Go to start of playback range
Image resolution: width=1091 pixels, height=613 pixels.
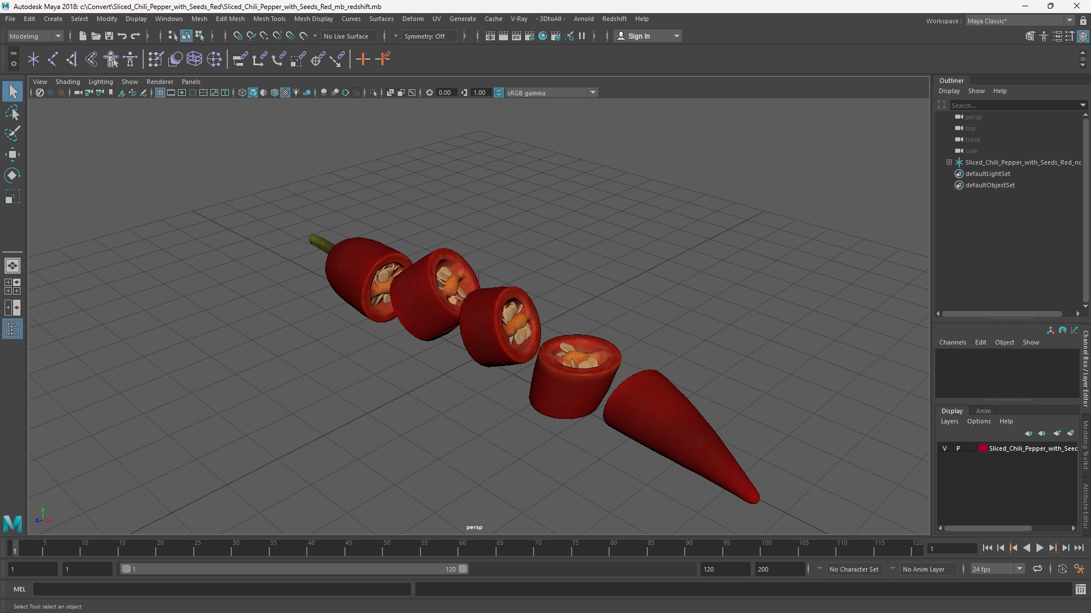tap(987, 548)
